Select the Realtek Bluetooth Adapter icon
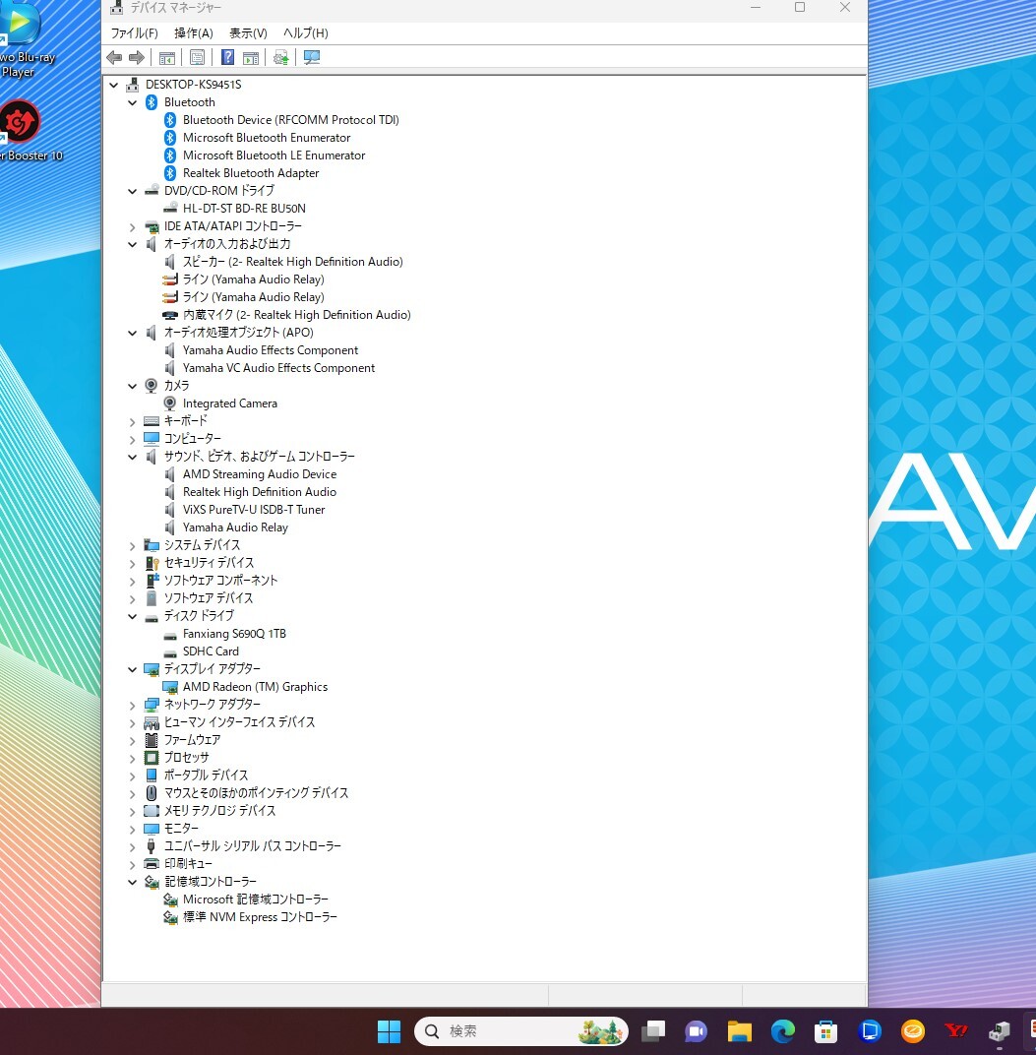Screen dimensions: 1036x1055 [170, 173]
